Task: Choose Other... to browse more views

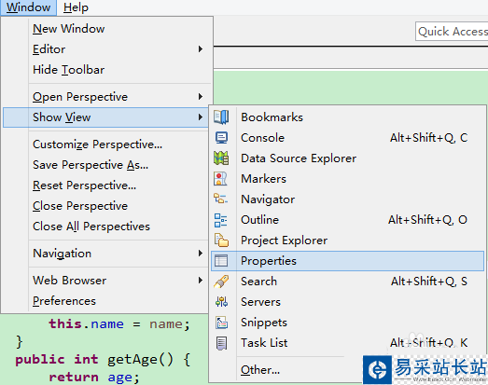Action: pos(260,370)
